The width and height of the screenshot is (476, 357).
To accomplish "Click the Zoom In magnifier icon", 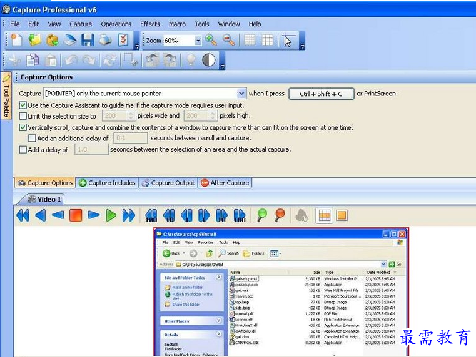I will 211,40.
